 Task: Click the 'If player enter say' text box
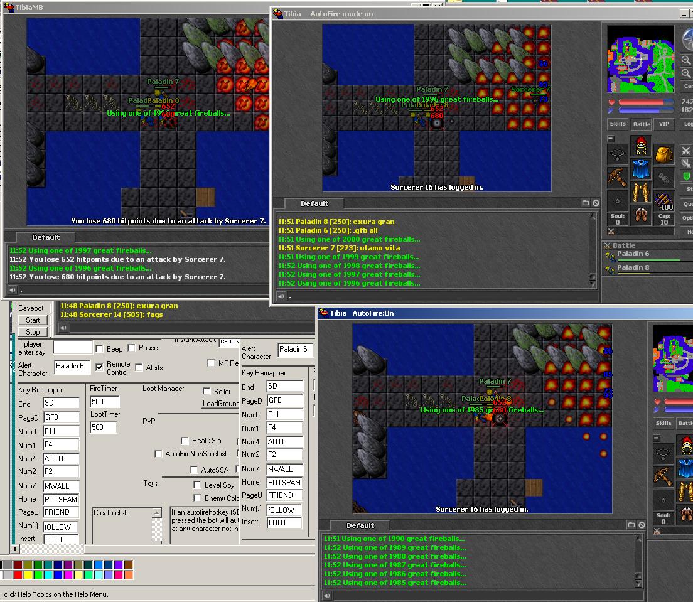(73, 347)
